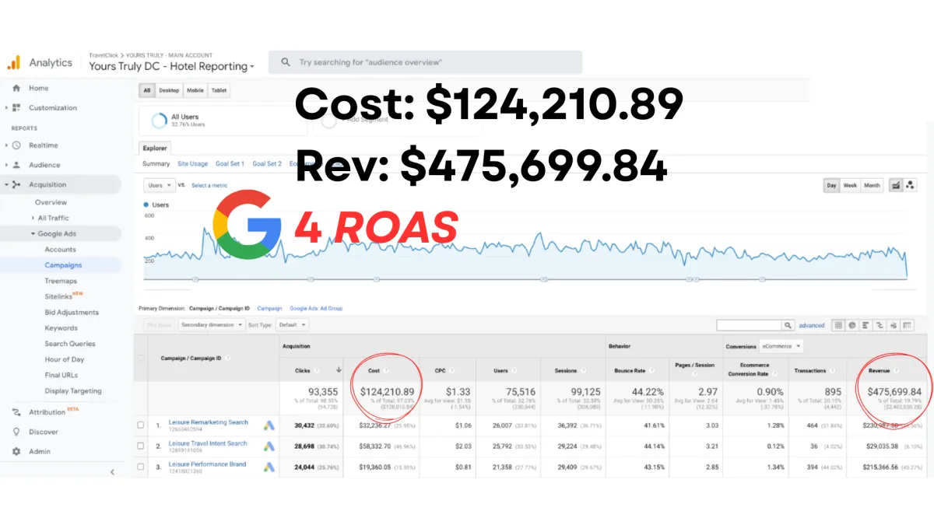This screenshot has height=525, width=934.
Task: Toggle the select-all checkbox in table header
Action: (x=141, y=358)
